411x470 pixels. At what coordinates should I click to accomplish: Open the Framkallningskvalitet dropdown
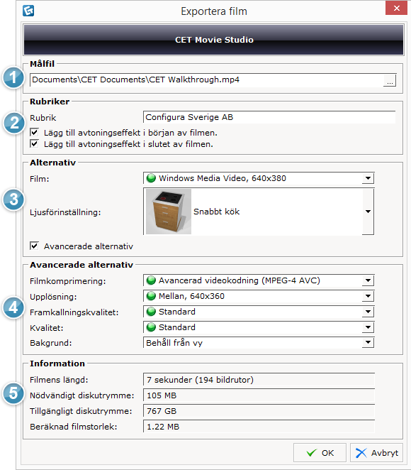point(368,312)
